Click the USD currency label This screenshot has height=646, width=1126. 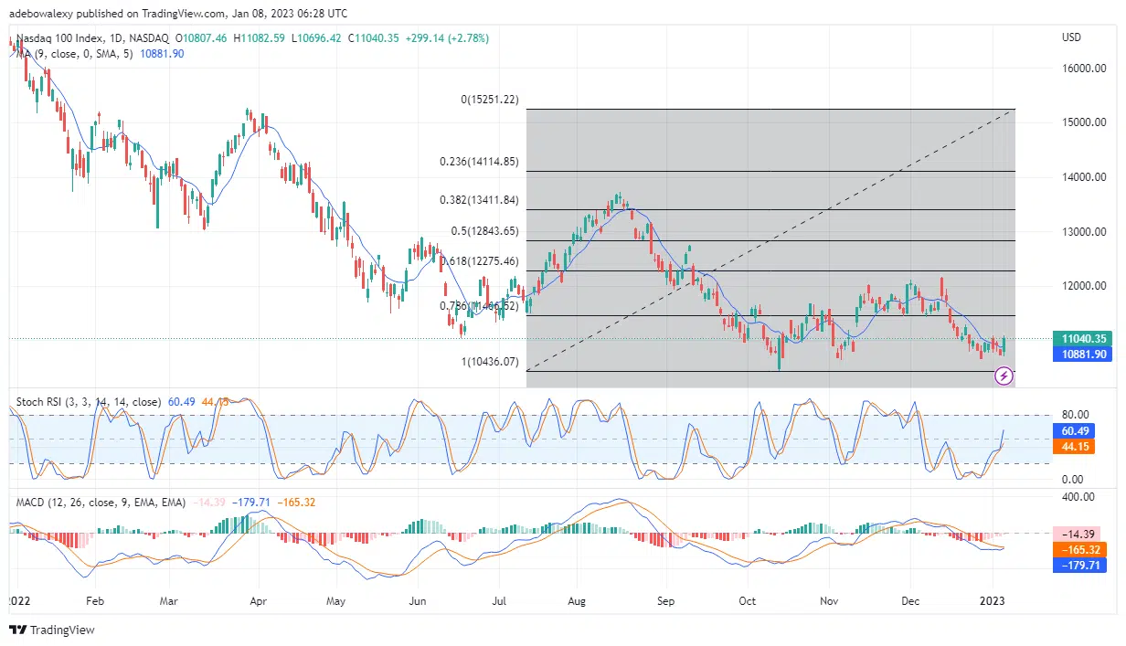[x=1072, y=38]
